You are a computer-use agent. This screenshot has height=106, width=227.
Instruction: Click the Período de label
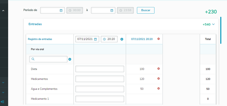coord(30,10)
